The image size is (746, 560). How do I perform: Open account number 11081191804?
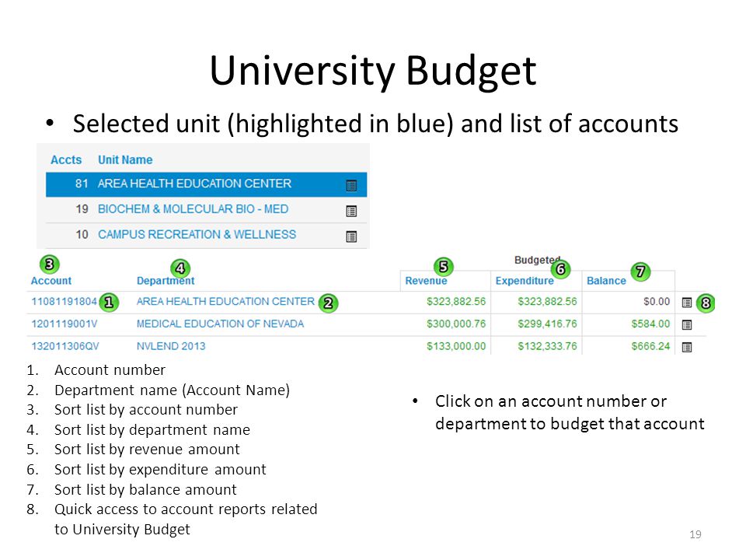(64, 302)
